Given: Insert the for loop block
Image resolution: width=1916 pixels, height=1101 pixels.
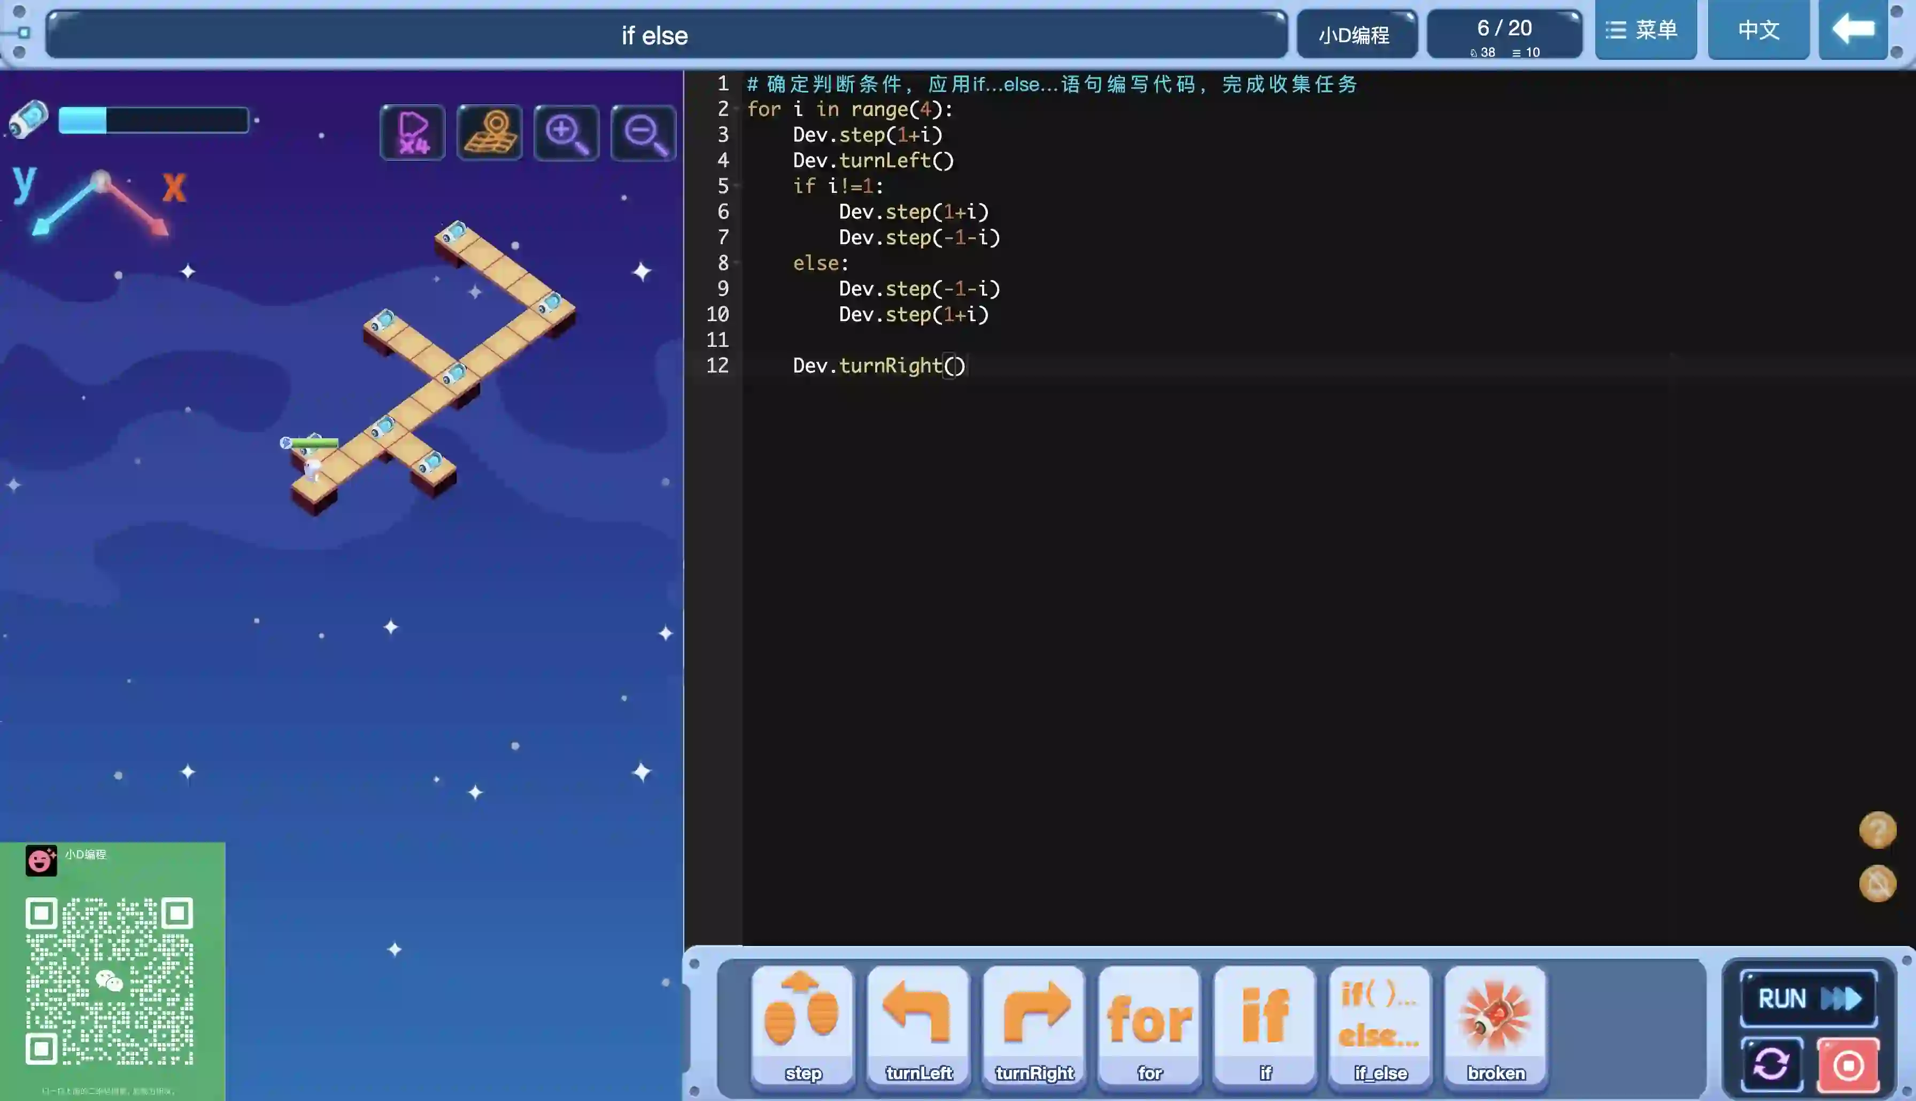Looking at the screenshot, I should 1149,1025.
